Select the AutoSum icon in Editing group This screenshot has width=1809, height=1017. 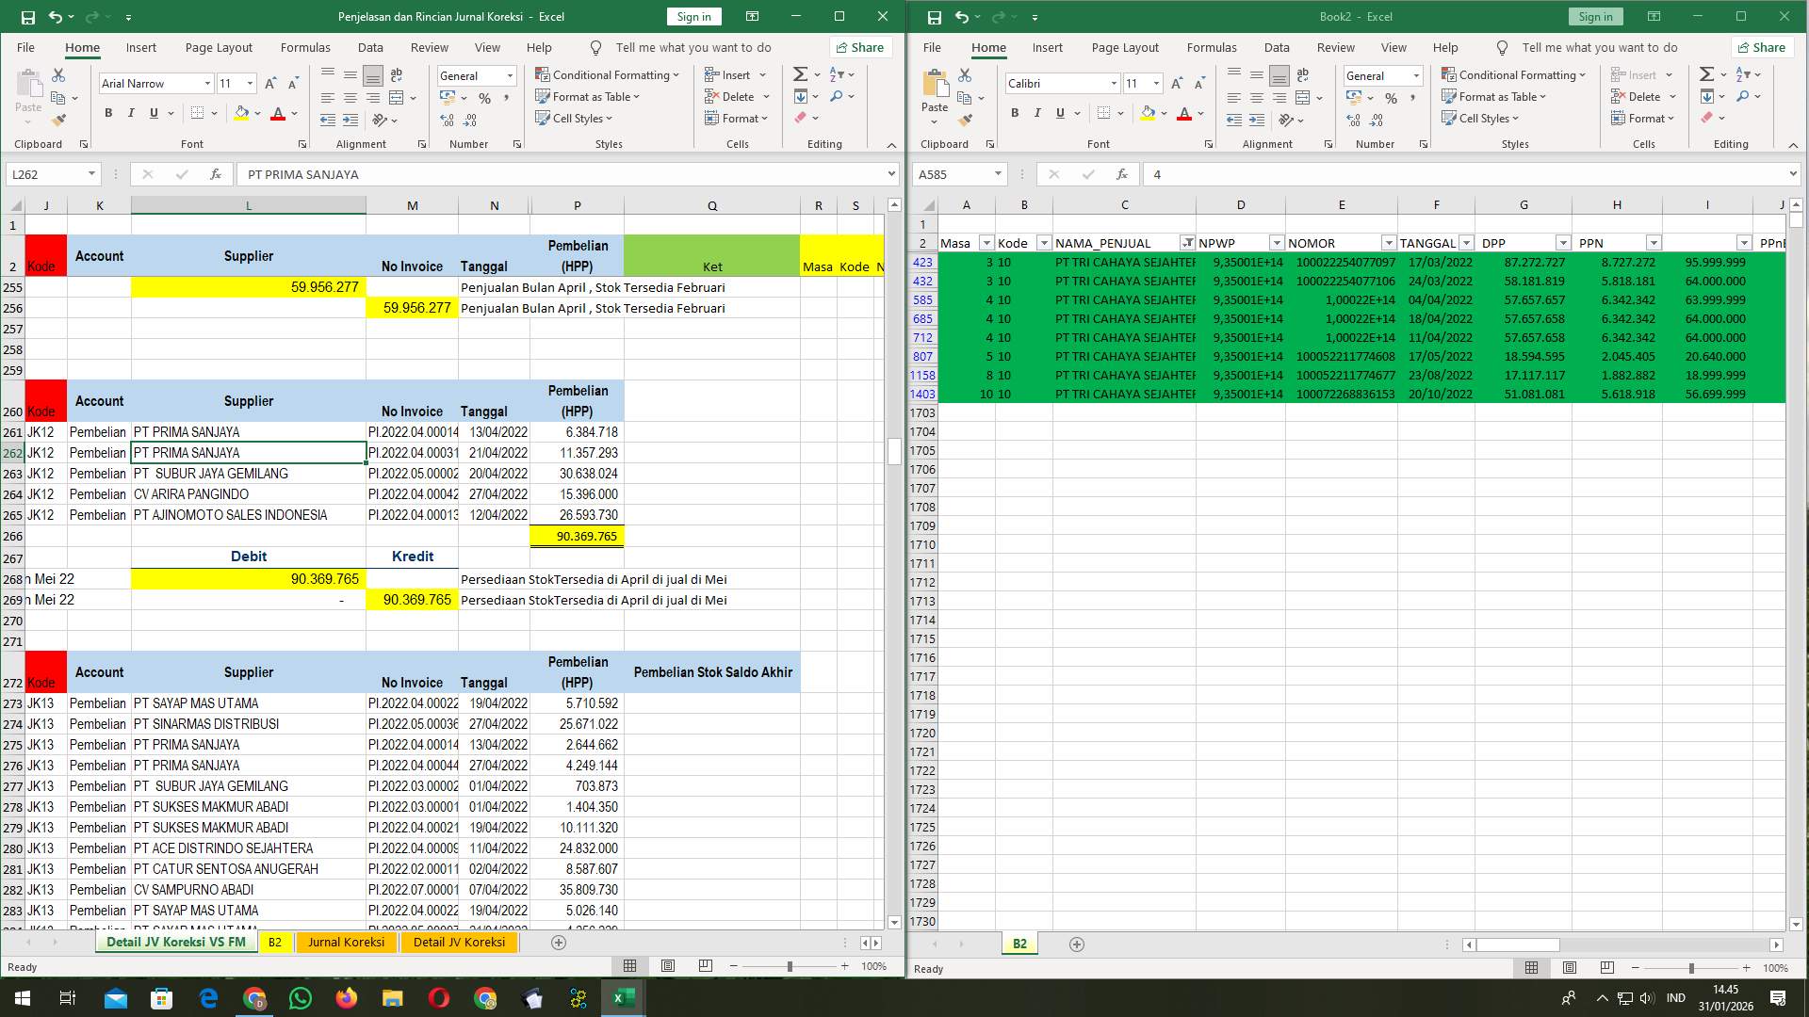coord(800,73)
